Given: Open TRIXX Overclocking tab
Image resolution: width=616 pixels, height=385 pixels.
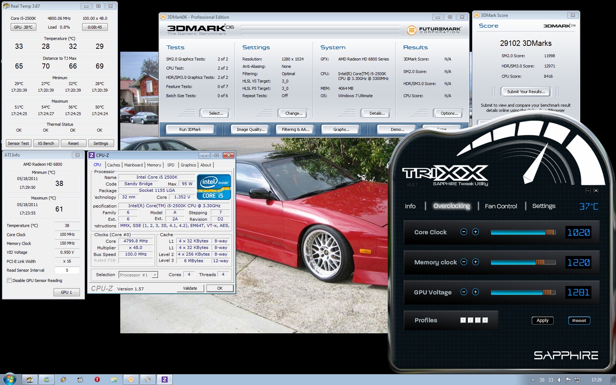Looking at the screenshot, I should (452, 206).
